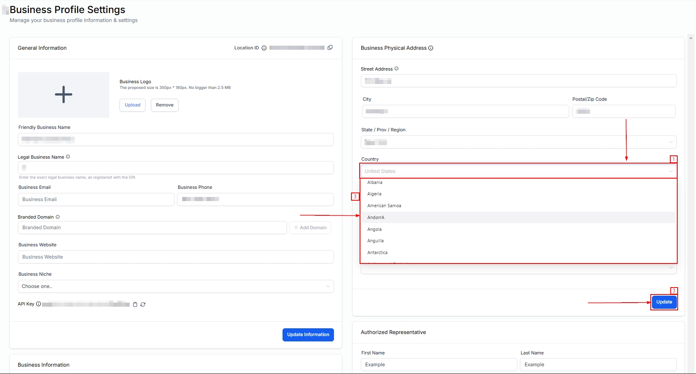Viewport: 696px width, 374px height.
Task: Click the API Key refresh icon
Action: (x=143, y=304)
